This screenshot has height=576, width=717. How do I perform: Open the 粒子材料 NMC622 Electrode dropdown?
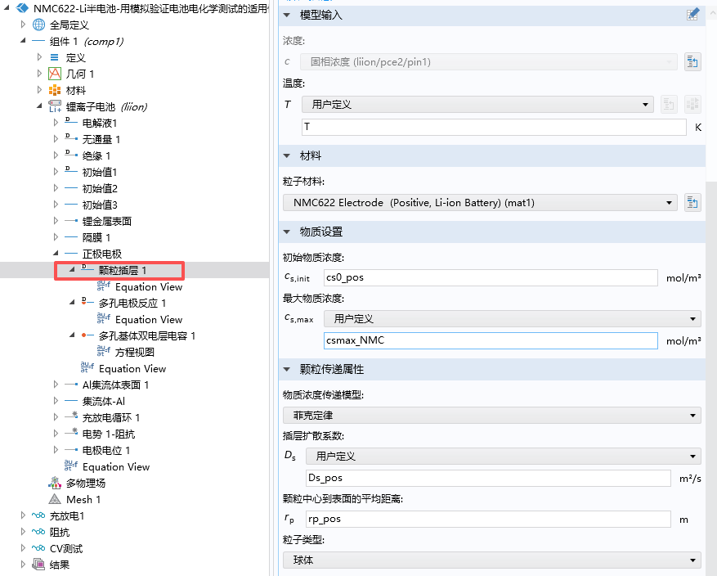(x=480, y=202)
